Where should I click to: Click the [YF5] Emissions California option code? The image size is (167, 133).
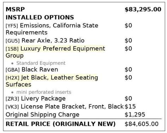pyautogui.click(x=12, y=26)
